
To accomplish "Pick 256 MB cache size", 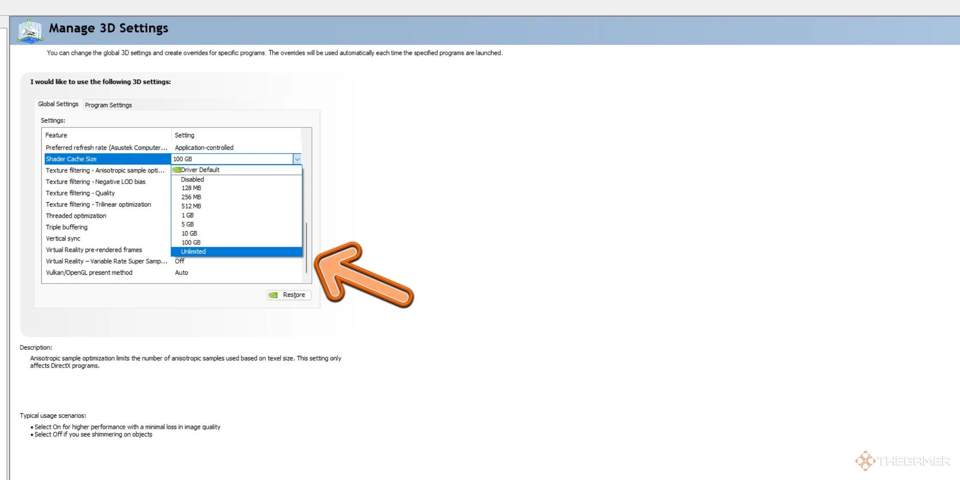I will coord(236,197).
